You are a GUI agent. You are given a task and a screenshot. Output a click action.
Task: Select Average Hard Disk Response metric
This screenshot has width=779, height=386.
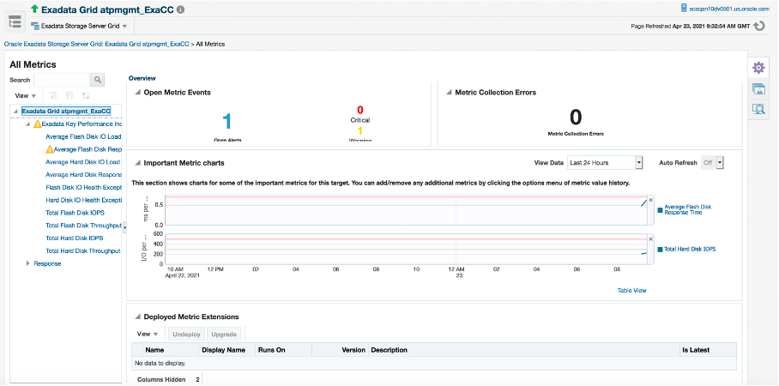[83, 175]
